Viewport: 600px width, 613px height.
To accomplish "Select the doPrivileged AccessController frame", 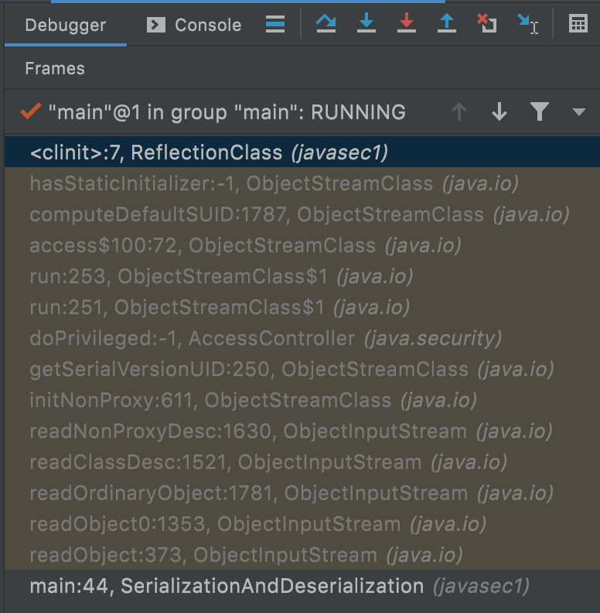I will [x=264, y=338].
